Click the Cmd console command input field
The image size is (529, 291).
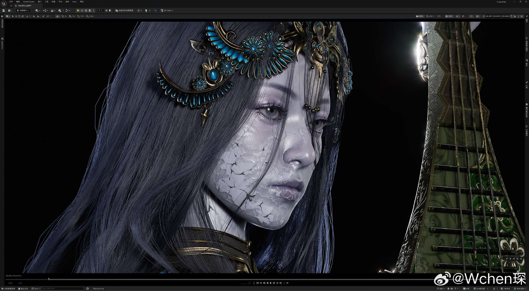pyautogui.click(x=63, y=289)
